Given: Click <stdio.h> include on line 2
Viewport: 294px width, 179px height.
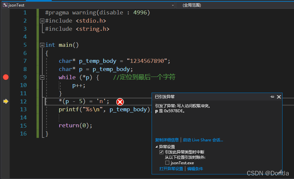Looking at the screenshot, I should point(91,21).
